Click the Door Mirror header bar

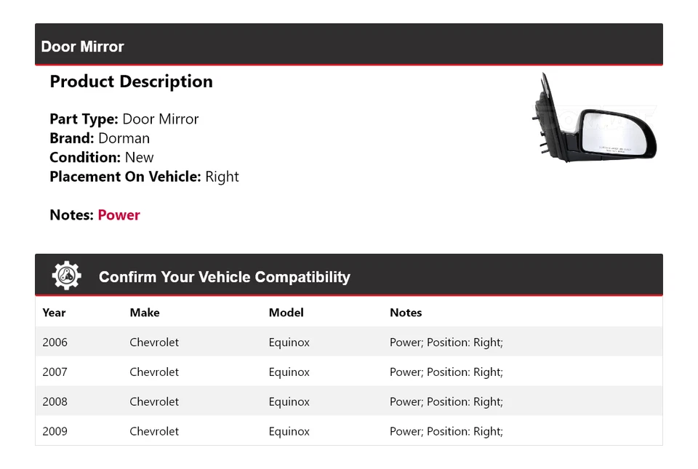click(x=349, y=44)
